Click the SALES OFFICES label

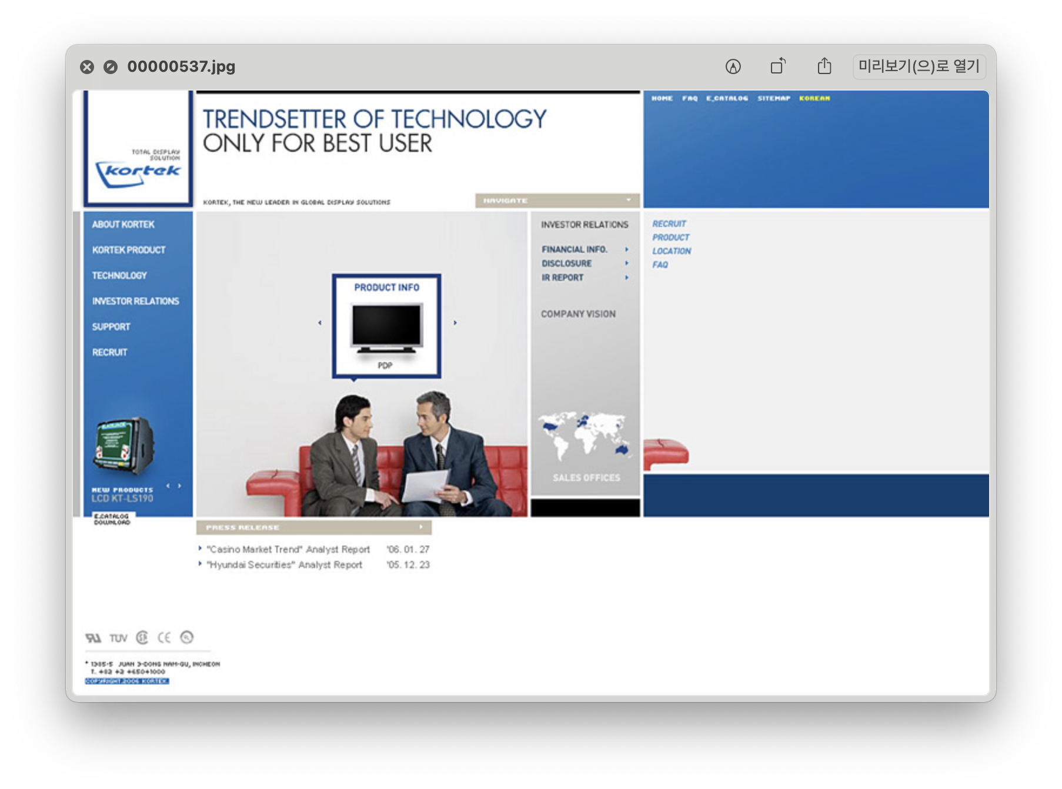coord(586,478)
